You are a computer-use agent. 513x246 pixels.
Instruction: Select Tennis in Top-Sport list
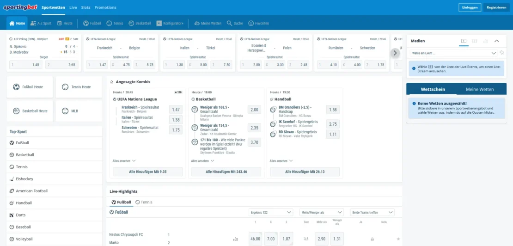55,167
